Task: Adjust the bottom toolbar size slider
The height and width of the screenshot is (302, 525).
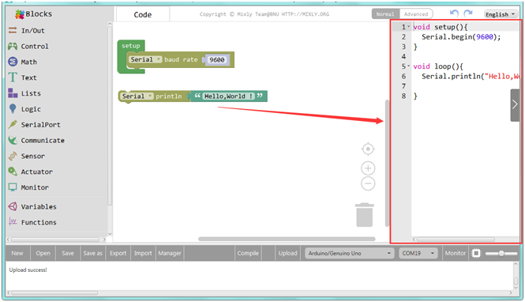Action: point(501,254)
